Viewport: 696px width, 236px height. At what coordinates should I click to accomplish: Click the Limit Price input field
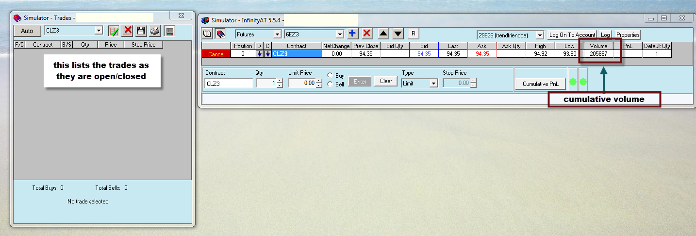coord(302,84)
